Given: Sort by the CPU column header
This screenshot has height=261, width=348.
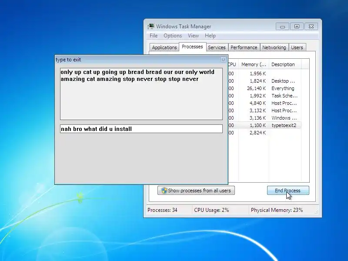Looking at the screenshot, I should point(233,64).
